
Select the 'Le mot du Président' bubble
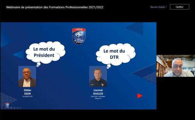[45, 52]
